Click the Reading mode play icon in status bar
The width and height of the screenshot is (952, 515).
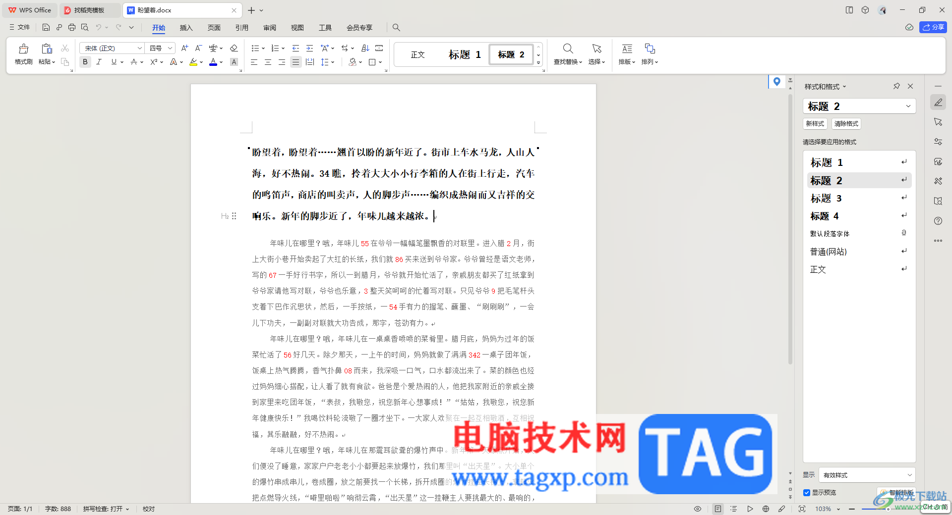750,509
